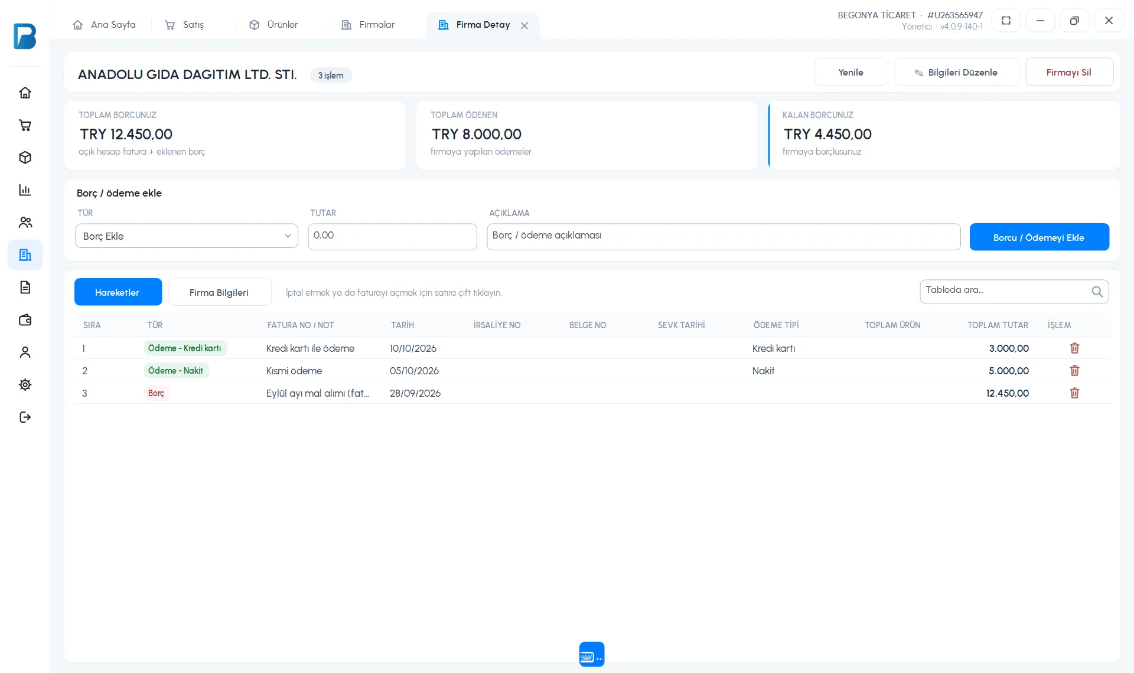
Task: Click the red Borç badge in row 3
Action: (x=157, y=393)
